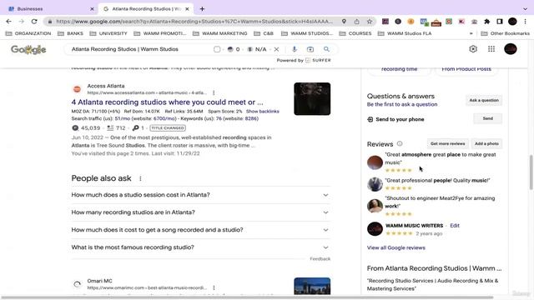Click the Send button
The height and width of the screenshot is (300, 534).
coord(487,118)
